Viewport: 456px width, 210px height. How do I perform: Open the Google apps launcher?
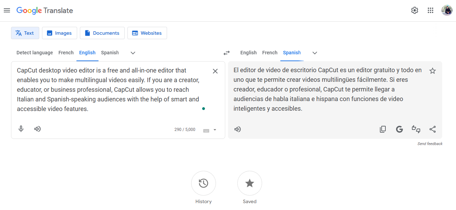coord(430,10)
